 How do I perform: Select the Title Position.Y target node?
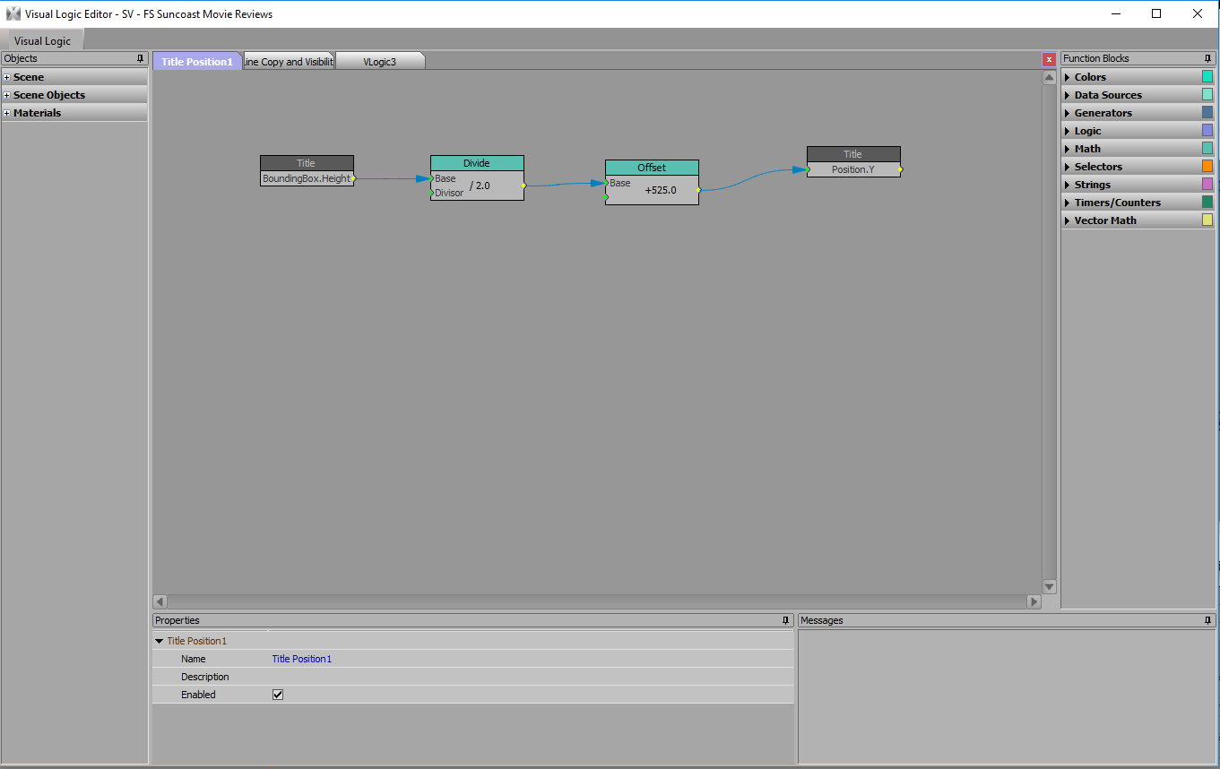(853, 161)
